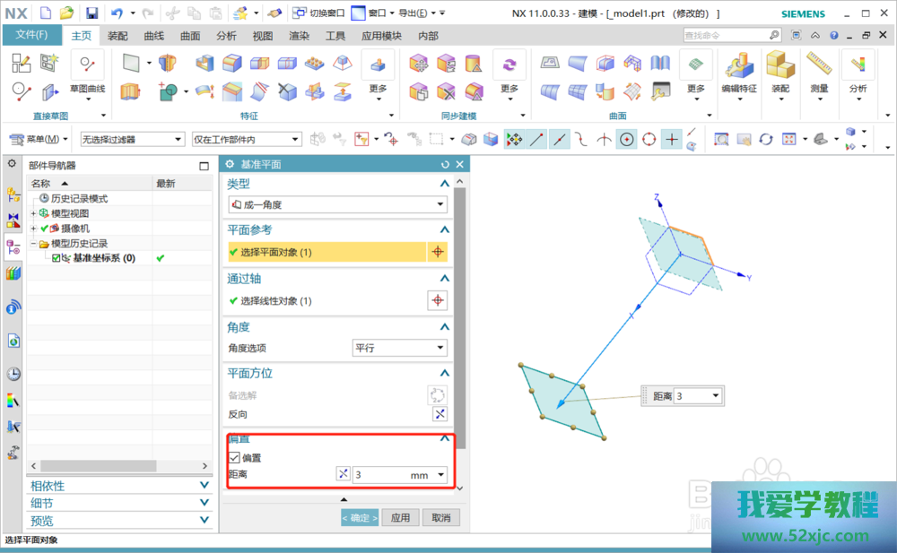Click the select linear object crosshair icon
897x553 pixels.
[437, 301]
